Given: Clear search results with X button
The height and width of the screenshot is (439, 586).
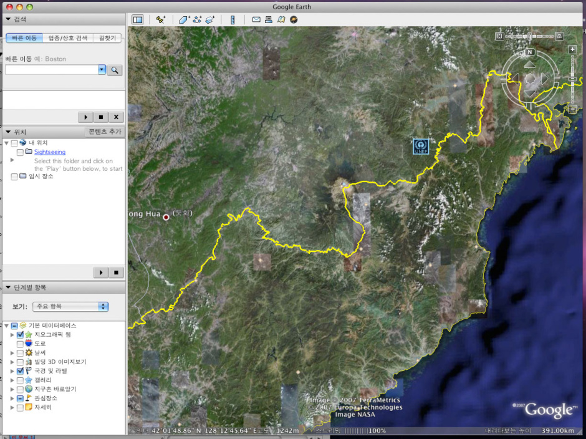Looking at the screenshot, I should pyautogui.click(x=116, y=117).
